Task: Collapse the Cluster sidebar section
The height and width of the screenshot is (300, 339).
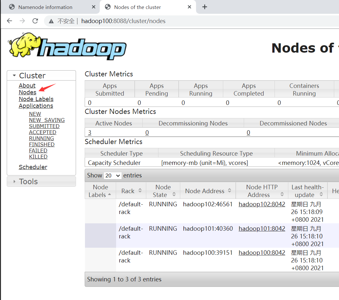Action: (x=41, y=75)
